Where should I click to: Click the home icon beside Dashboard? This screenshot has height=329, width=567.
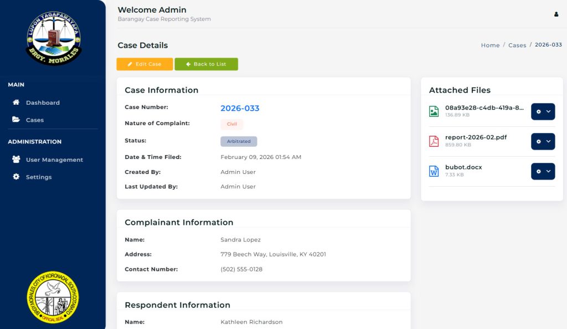coord(16,102)
